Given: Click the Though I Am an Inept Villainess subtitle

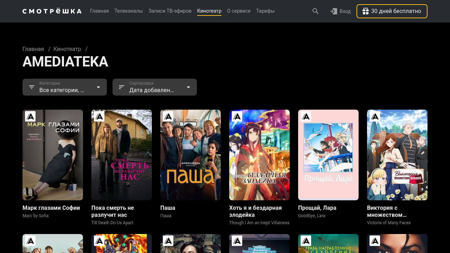Looking at the screenshot, I should (259, 223).
